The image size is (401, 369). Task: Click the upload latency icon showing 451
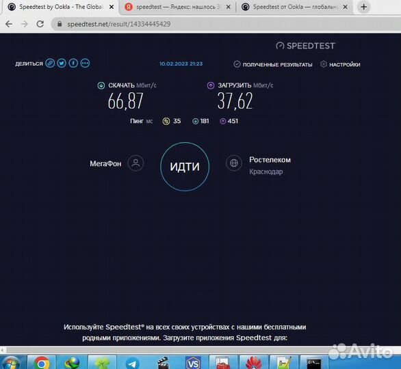click(x=223, y=121)
